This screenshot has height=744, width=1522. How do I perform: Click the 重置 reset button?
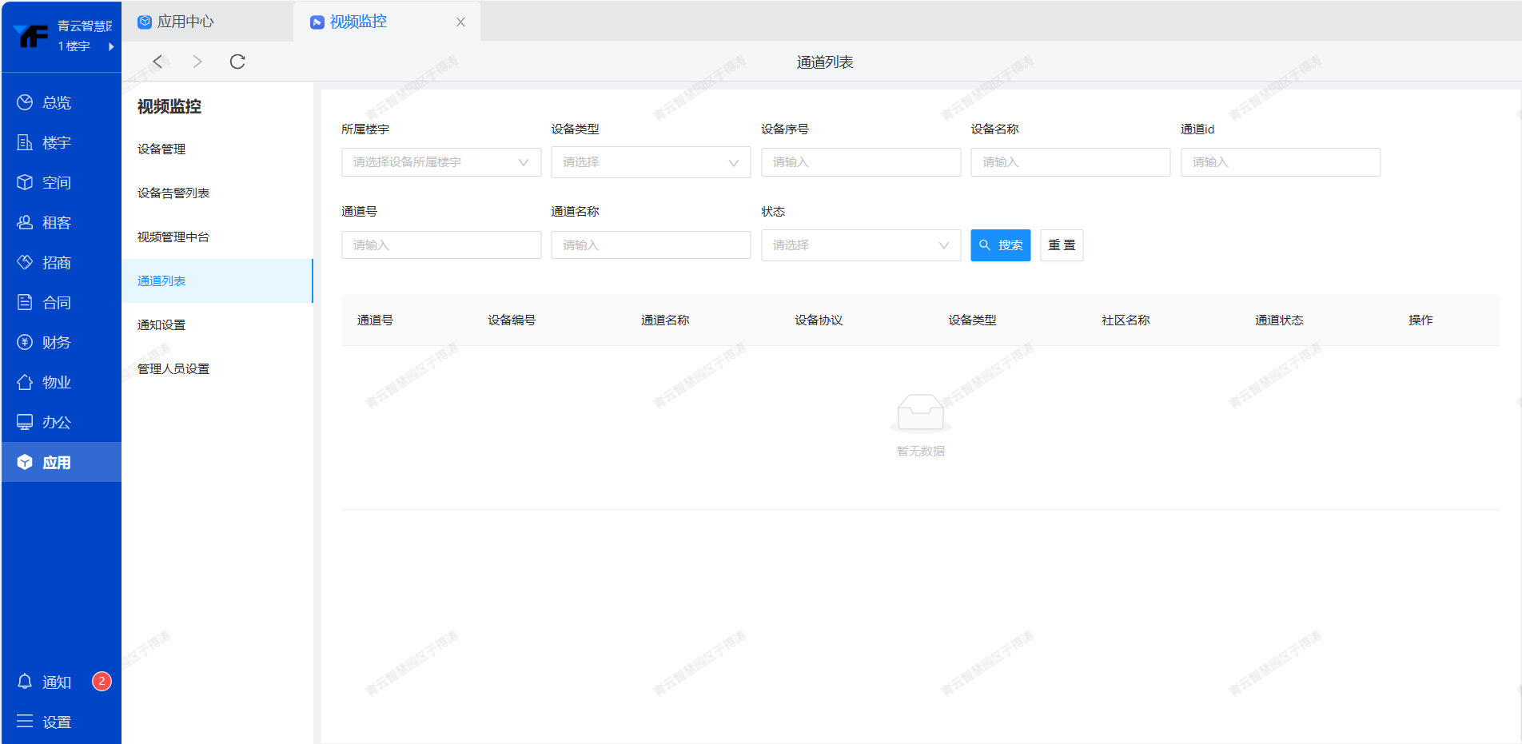(x=1062, y=245)
